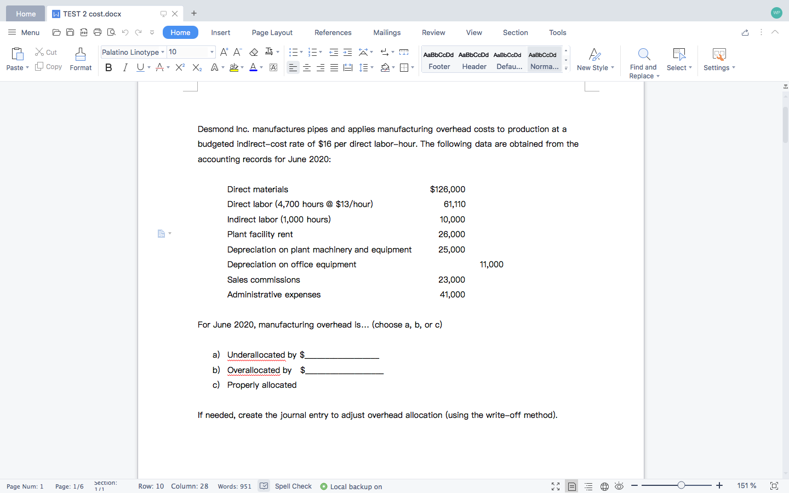Expand the Paste options arrow
Viewport: 789px width, 493px height.
tap(27, 68)
